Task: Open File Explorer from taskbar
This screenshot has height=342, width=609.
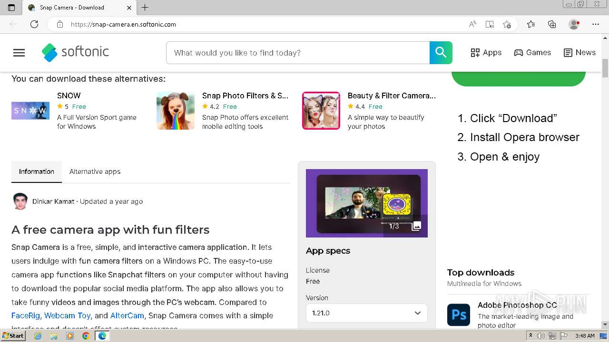Action: (x=54, y=336)
